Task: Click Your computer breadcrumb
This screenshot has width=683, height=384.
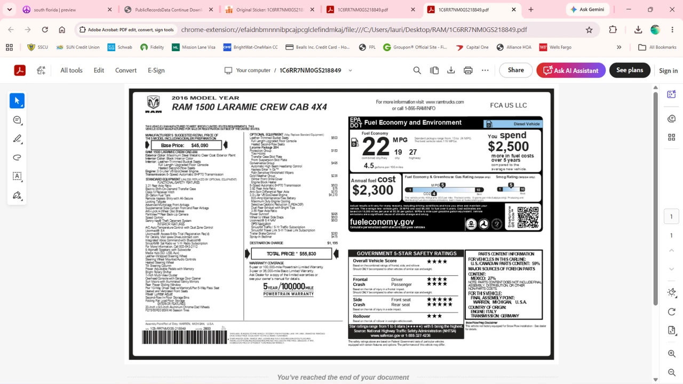Action: pos(248,70)
